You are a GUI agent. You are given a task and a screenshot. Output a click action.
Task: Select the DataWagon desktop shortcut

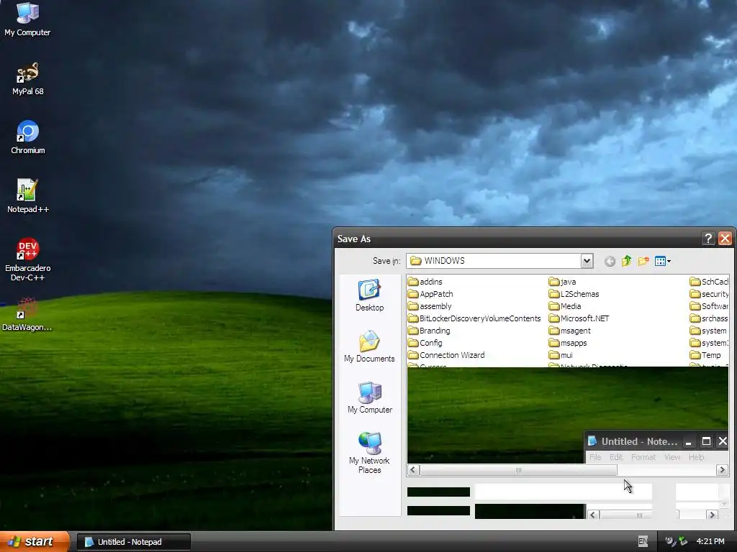(x=27, y=314)
